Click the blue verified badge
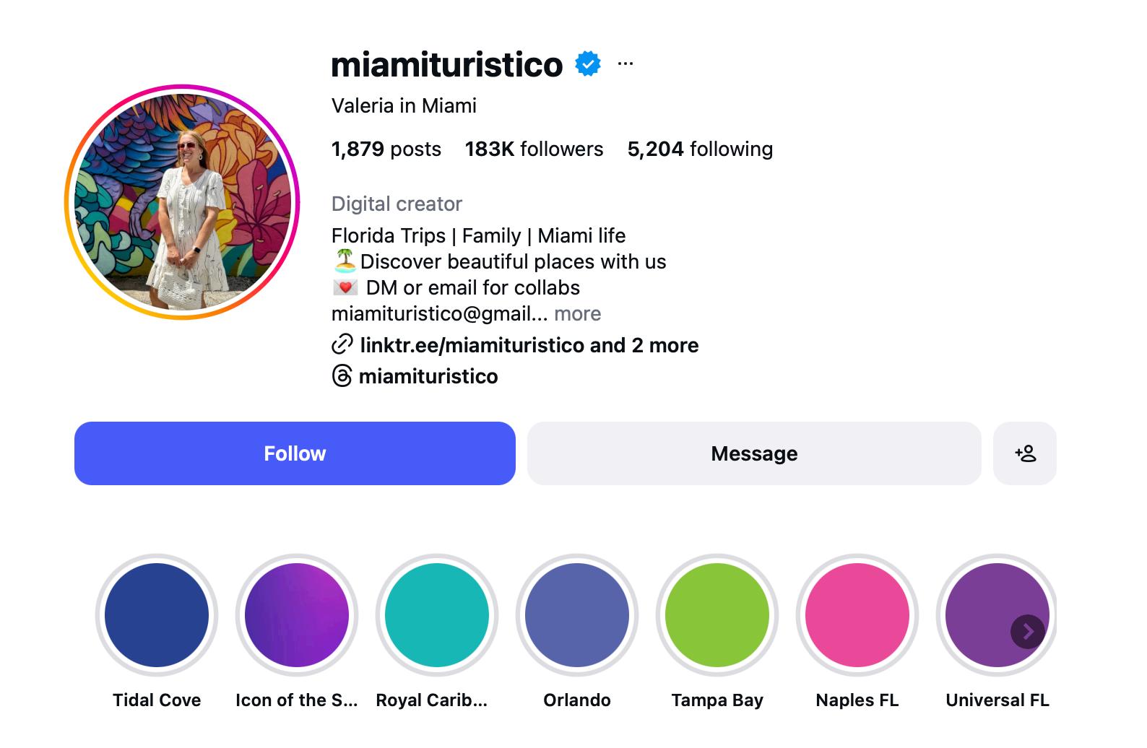Image resolution: width=1147 pixels, height=748 pixels. (x=588, y=64)
